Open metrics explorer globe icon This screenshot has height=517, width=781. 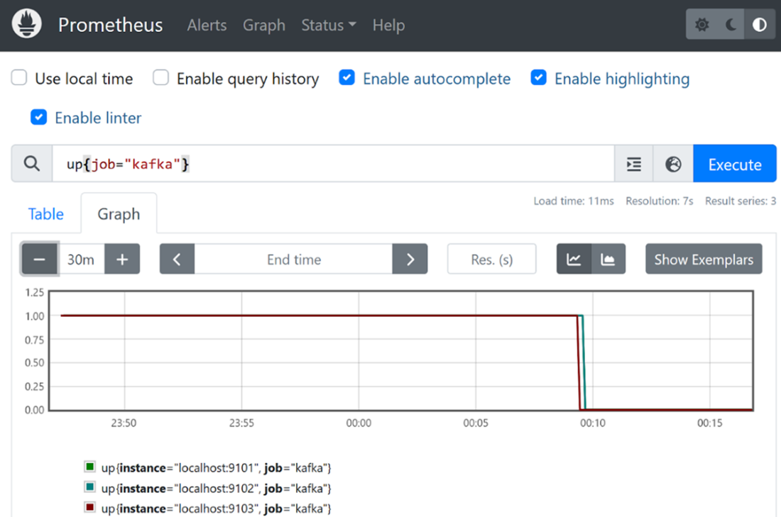point(673,164)
